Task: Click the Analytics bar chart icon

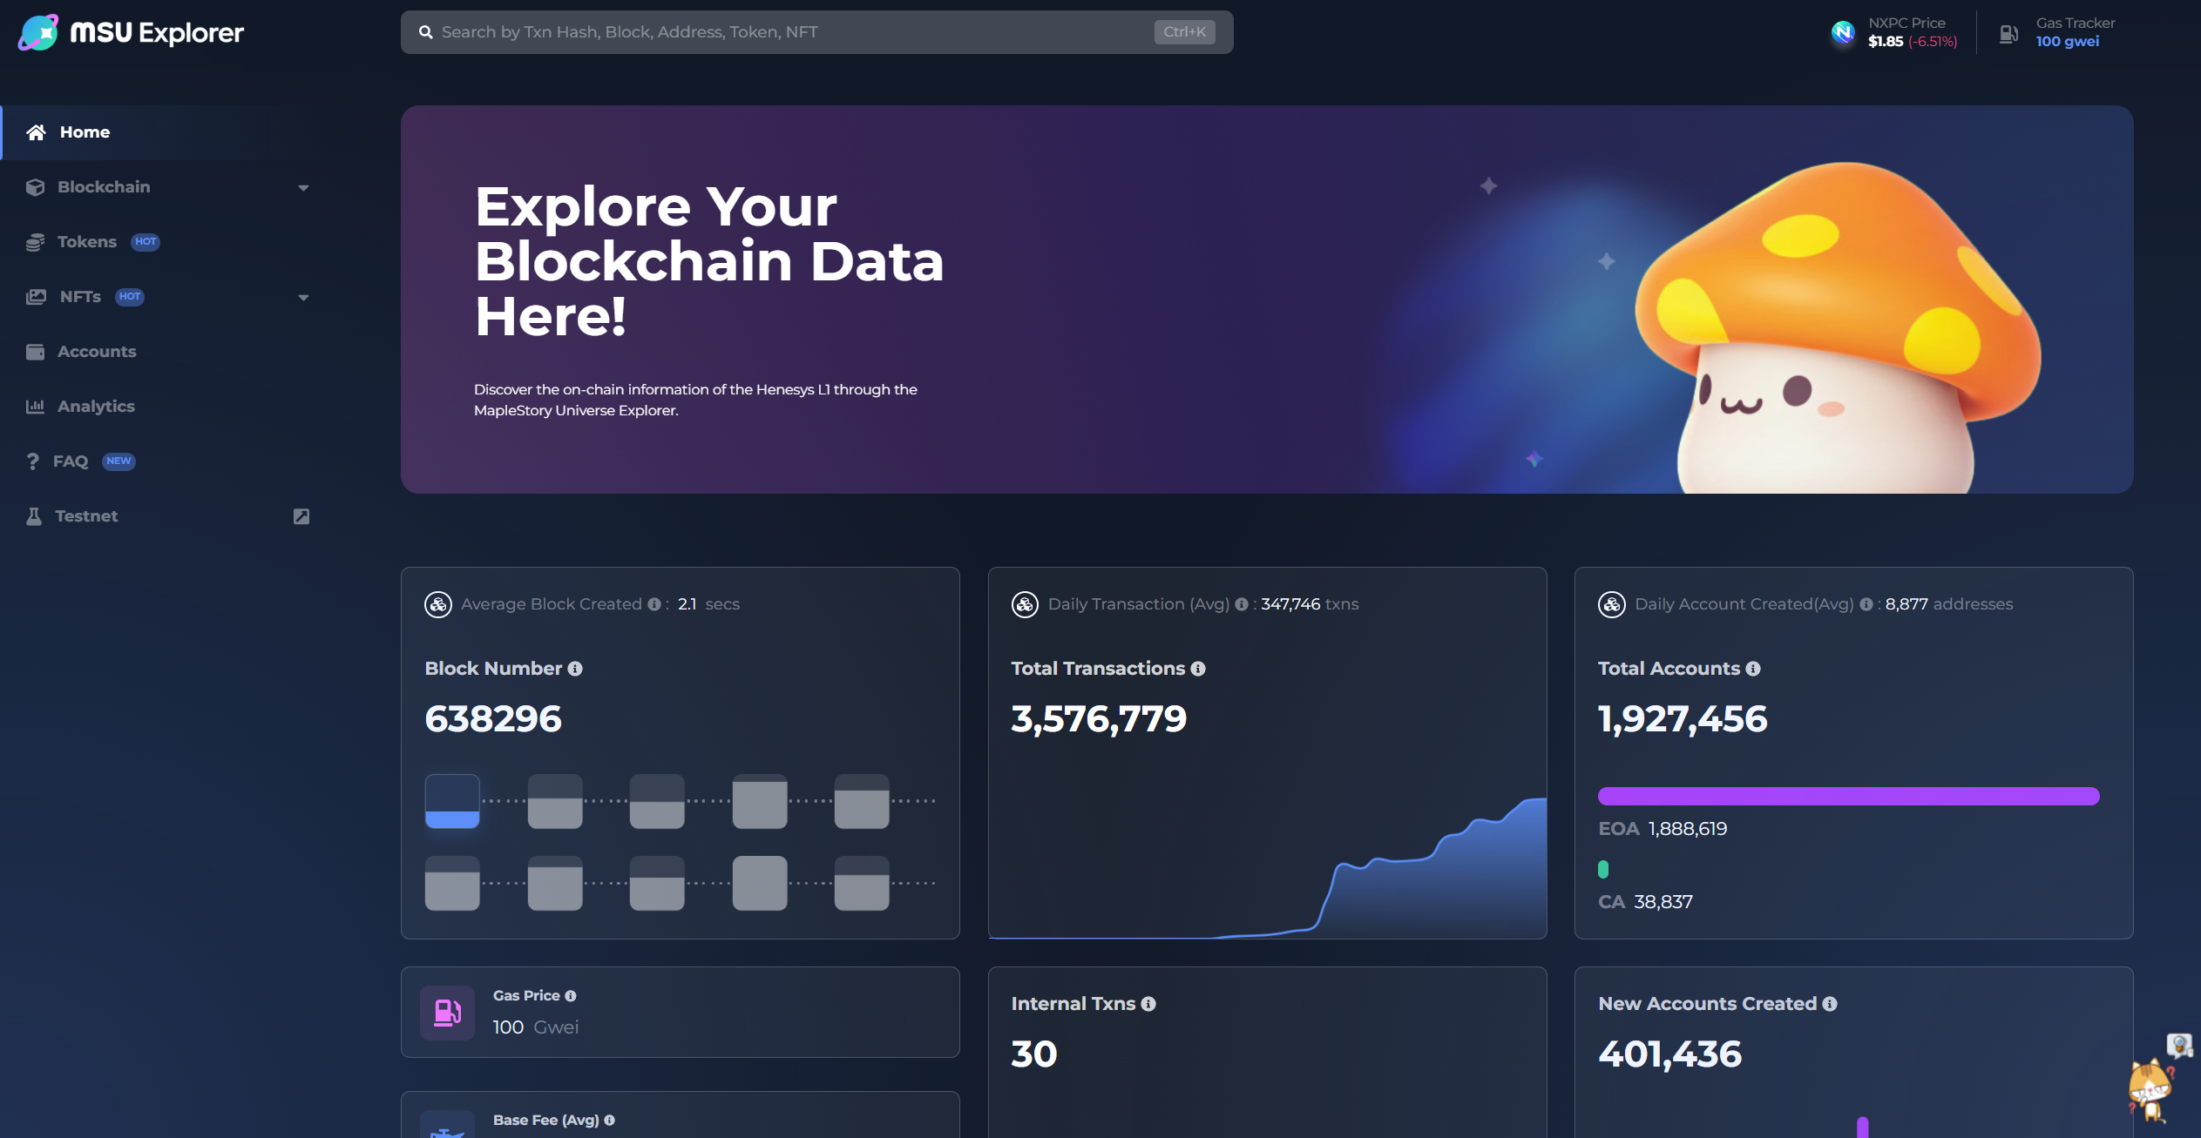Action: (35, 407)
